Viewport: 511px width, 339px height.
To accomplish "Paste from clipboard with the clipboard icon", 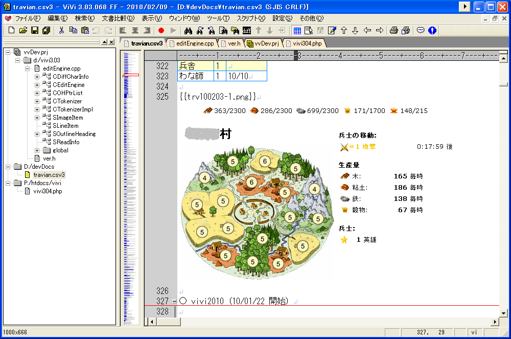I will pos(85,30).
